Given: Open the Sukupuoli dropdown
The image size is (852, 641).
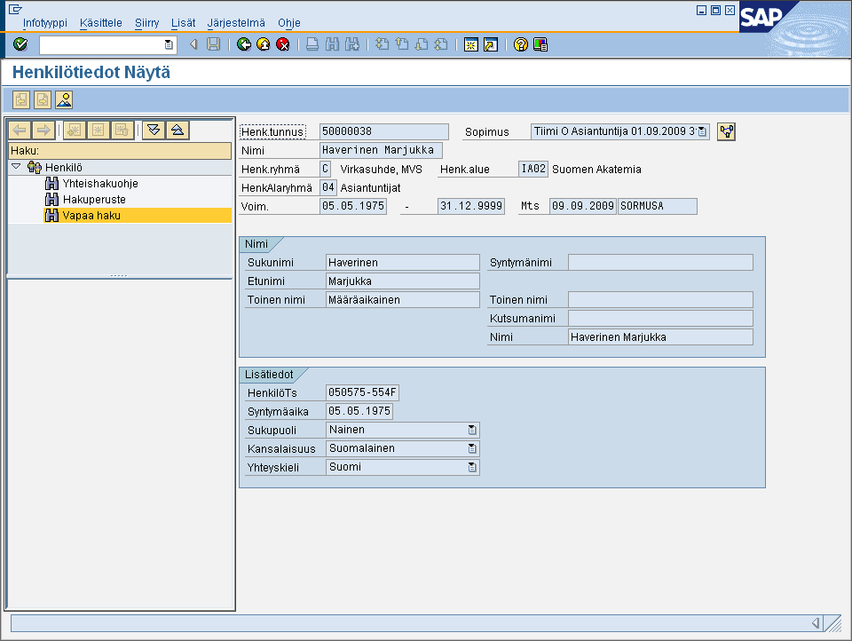Looking at the screenshot, I should [x=472, y=430].
